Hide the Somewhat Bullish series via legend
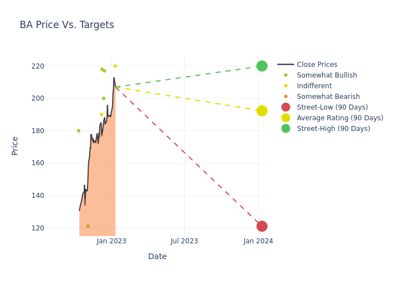Viewport: 393px width, 281px height. (327, 75)
